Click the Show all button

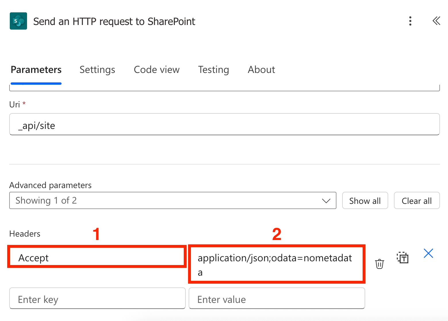point(365,201)
